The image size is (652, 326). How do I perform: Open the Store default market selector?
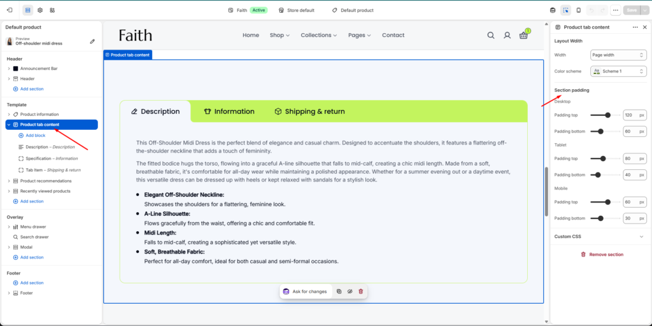coord(297,10)
